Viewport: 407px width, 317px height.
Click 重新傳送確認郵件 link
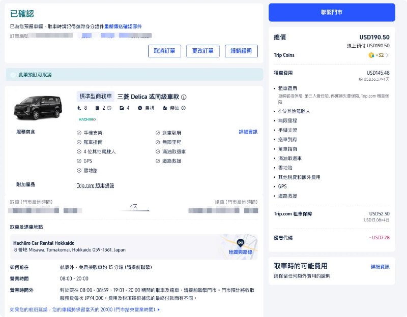click(x=123, y=26)
